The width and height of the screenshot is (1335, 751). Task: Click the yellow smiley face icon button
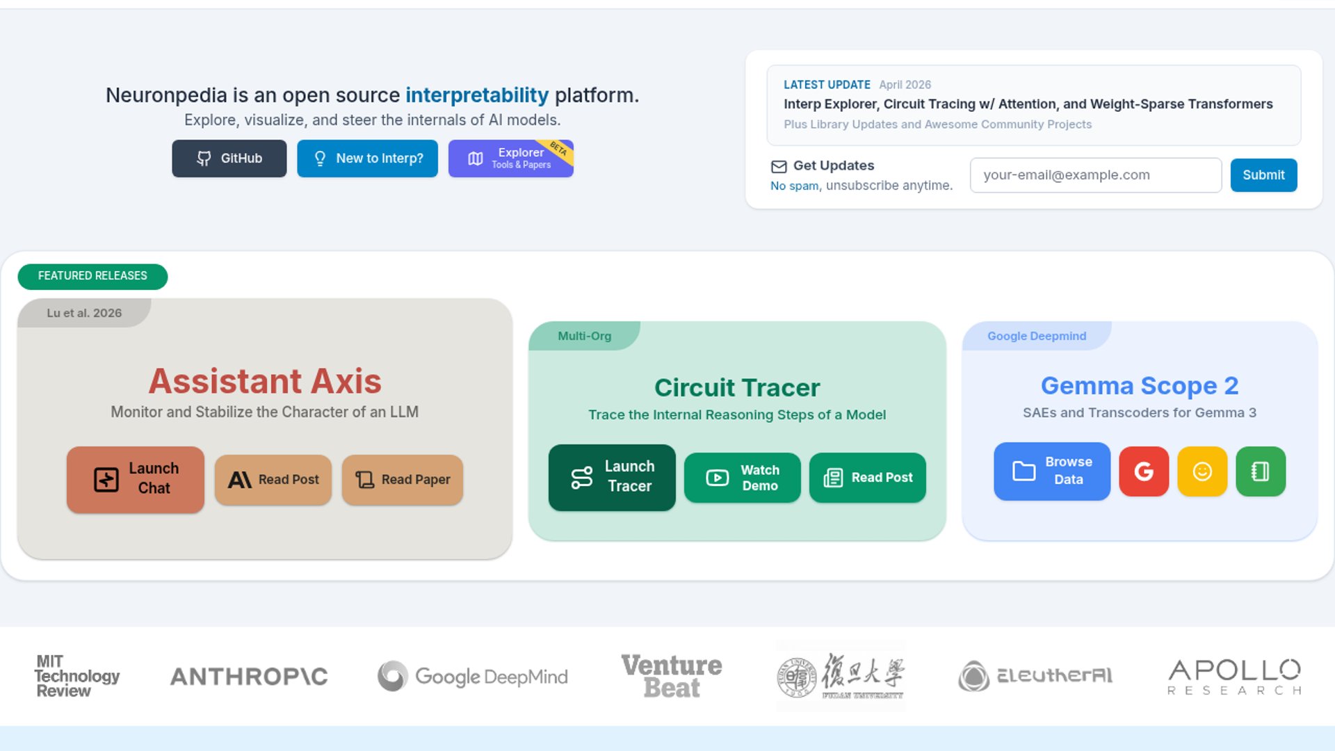click(x=1202, y=471)
